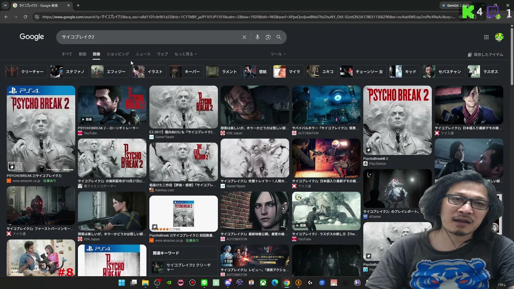This screenshot has width=514, height=289.
Task: Open the ツール dropdown
Action: click(x=278, y=54)
